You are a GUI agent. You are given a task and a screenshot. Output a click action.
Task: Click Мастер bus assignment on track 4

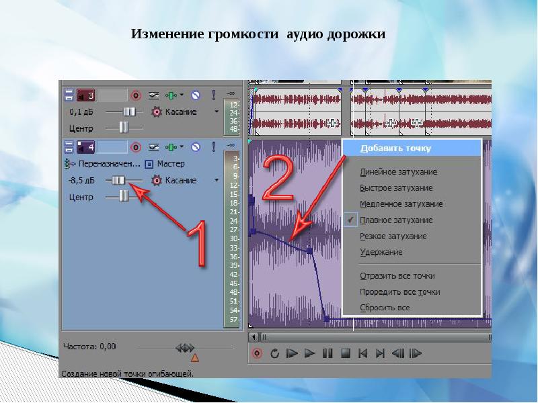tap(165, 163)
